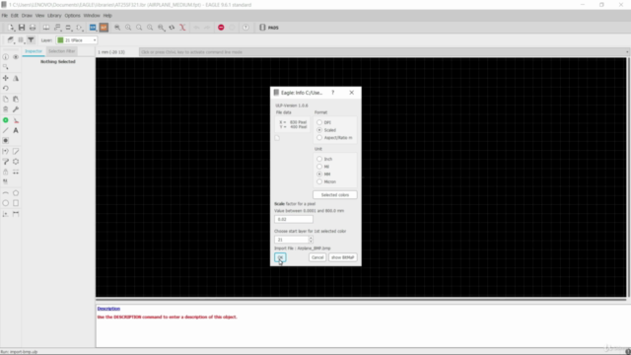Select the Mirror tool

tap(16, 78)
